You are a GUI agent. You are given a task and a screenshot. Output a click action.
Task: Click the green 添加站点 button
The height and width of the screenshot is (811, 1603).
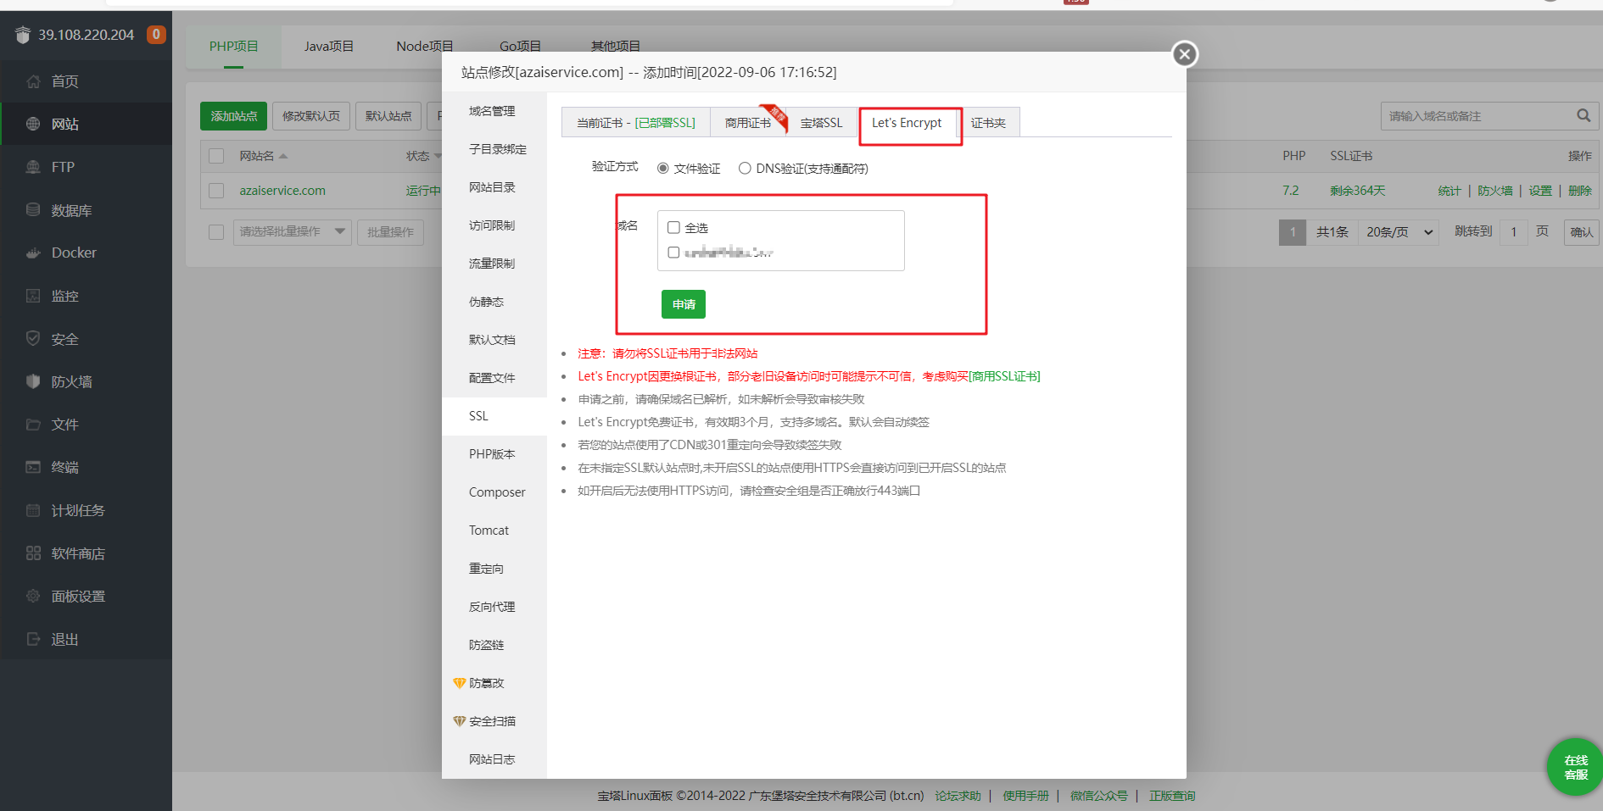[233, 116]
